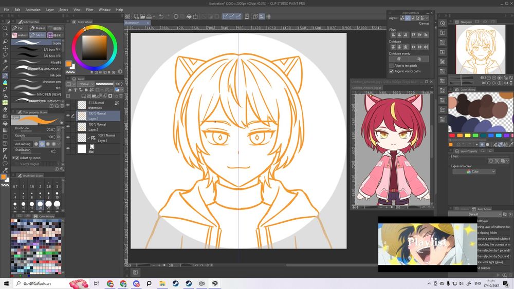Select the Balloon tool
The height and width of the screenshot is (289, 514).
(x=5, y=163)
